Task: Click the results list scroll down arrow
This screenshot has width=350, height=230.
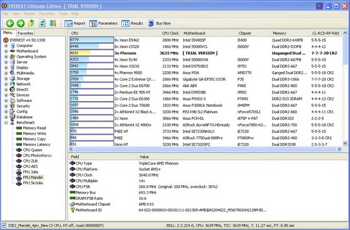Action: pyautogui.click(x=345, y=143)
